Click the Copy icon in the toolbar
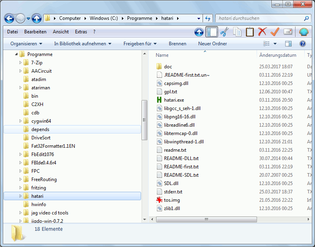 237,32
